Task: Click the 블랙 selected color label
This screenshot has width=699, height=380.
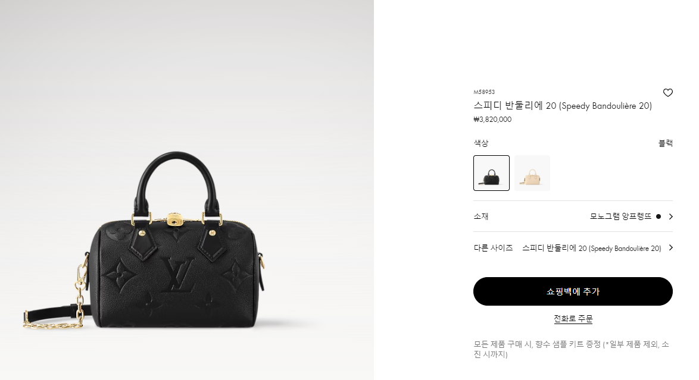Action: click(x=665, y=143)
